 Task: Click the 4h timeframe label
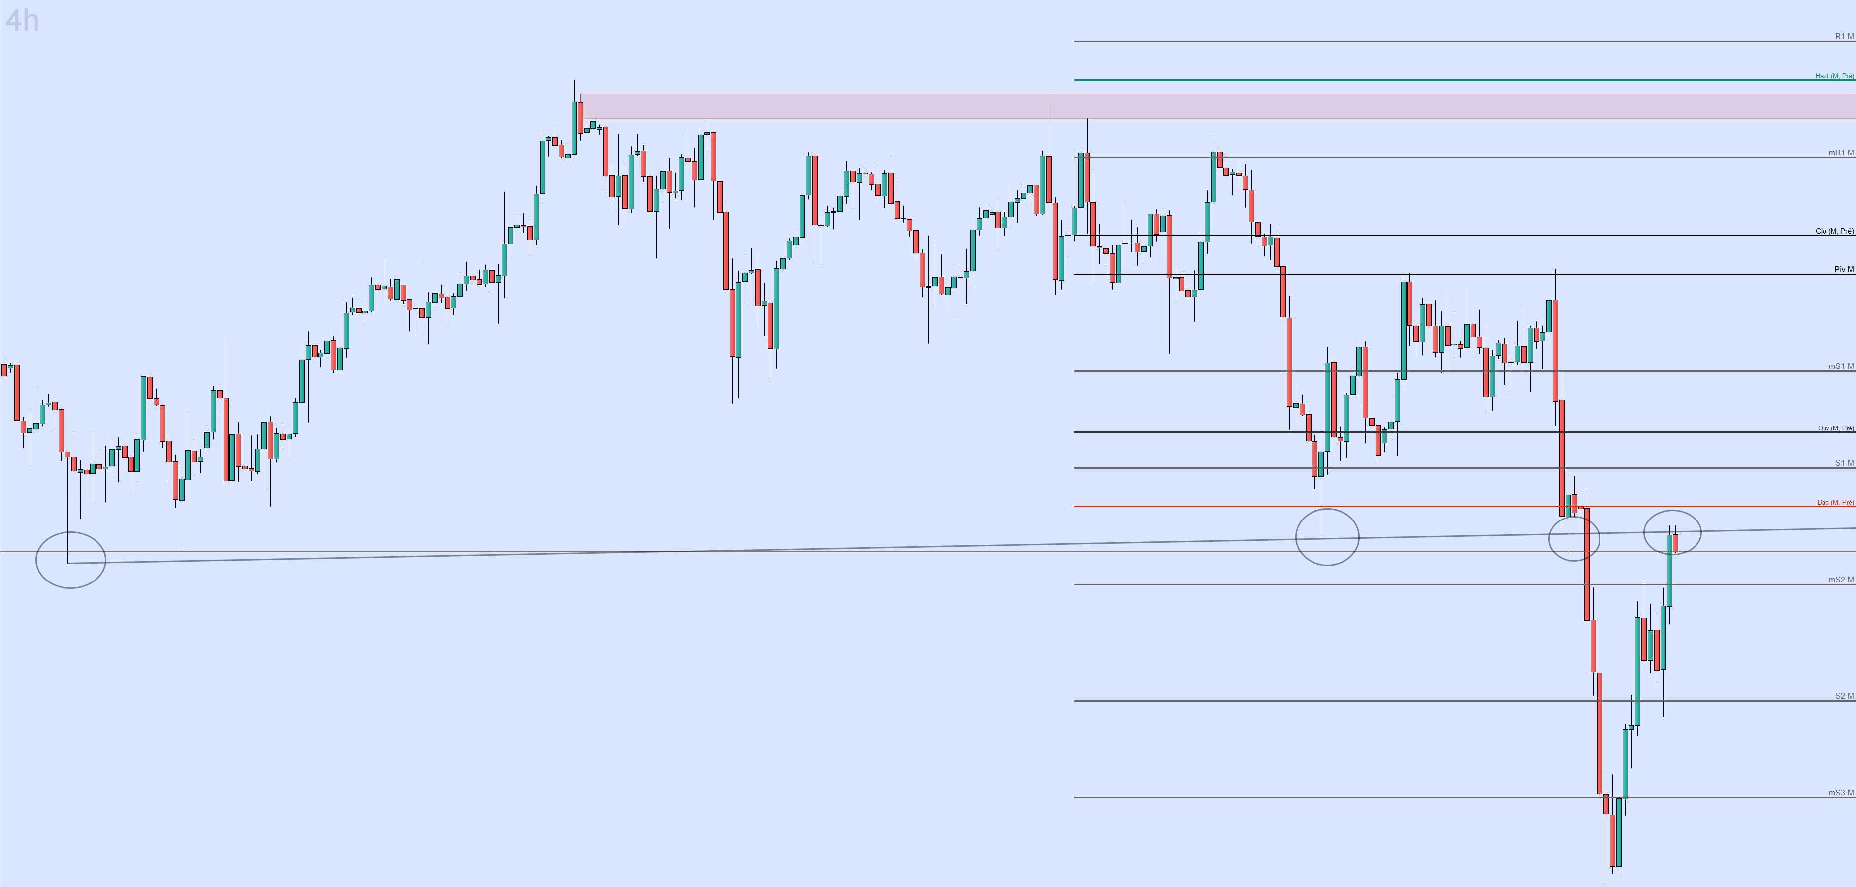click(22, 20)
